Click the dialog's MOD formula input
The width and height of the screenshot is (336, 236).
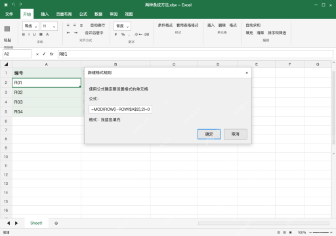click(120, 109)
